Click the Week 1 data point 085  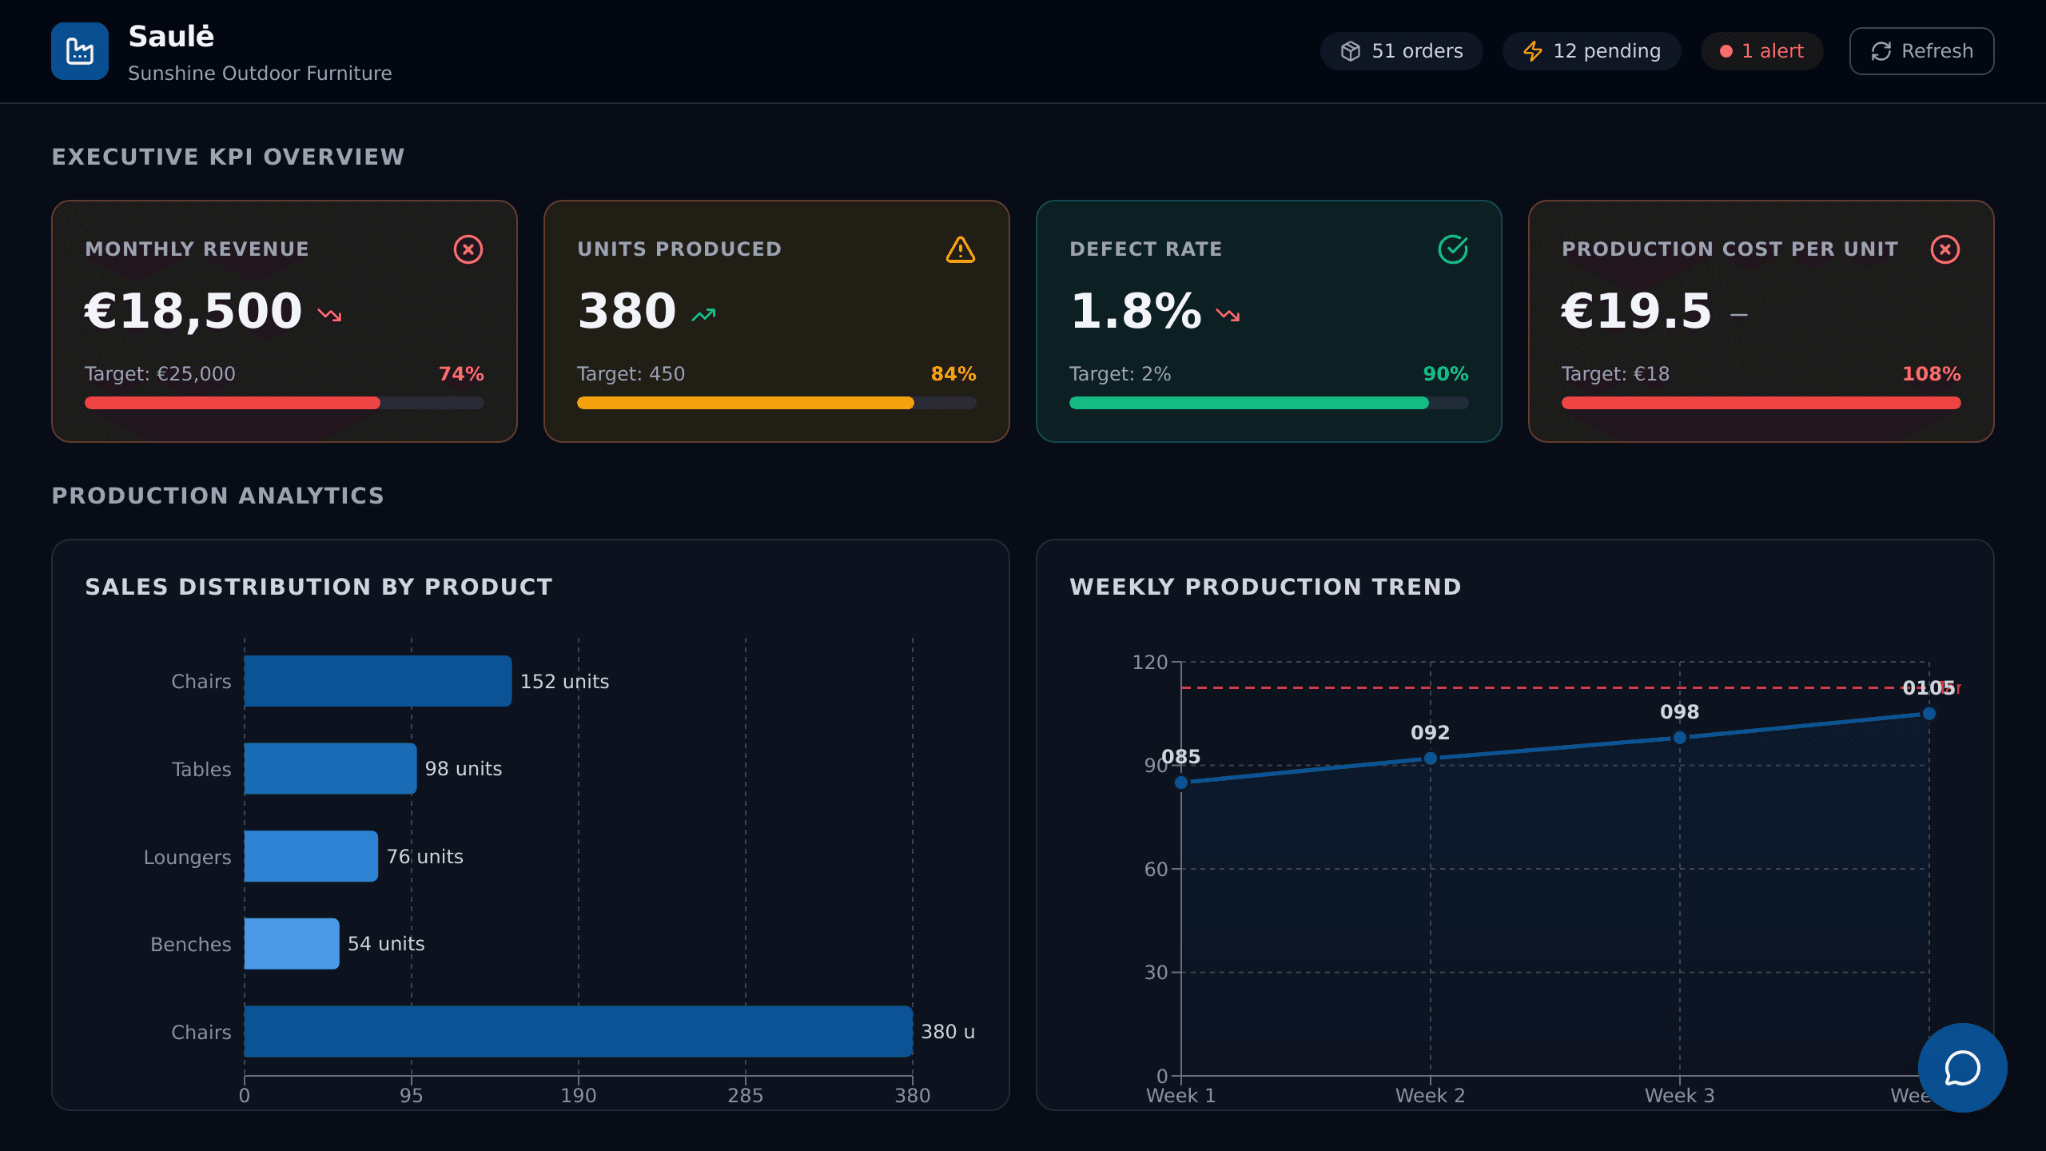click(1181, 783)
